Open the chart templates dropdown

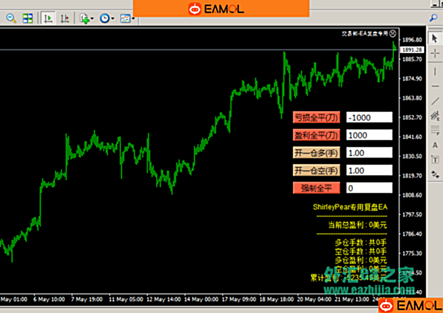pyautogui.click(x=126, y=18)
